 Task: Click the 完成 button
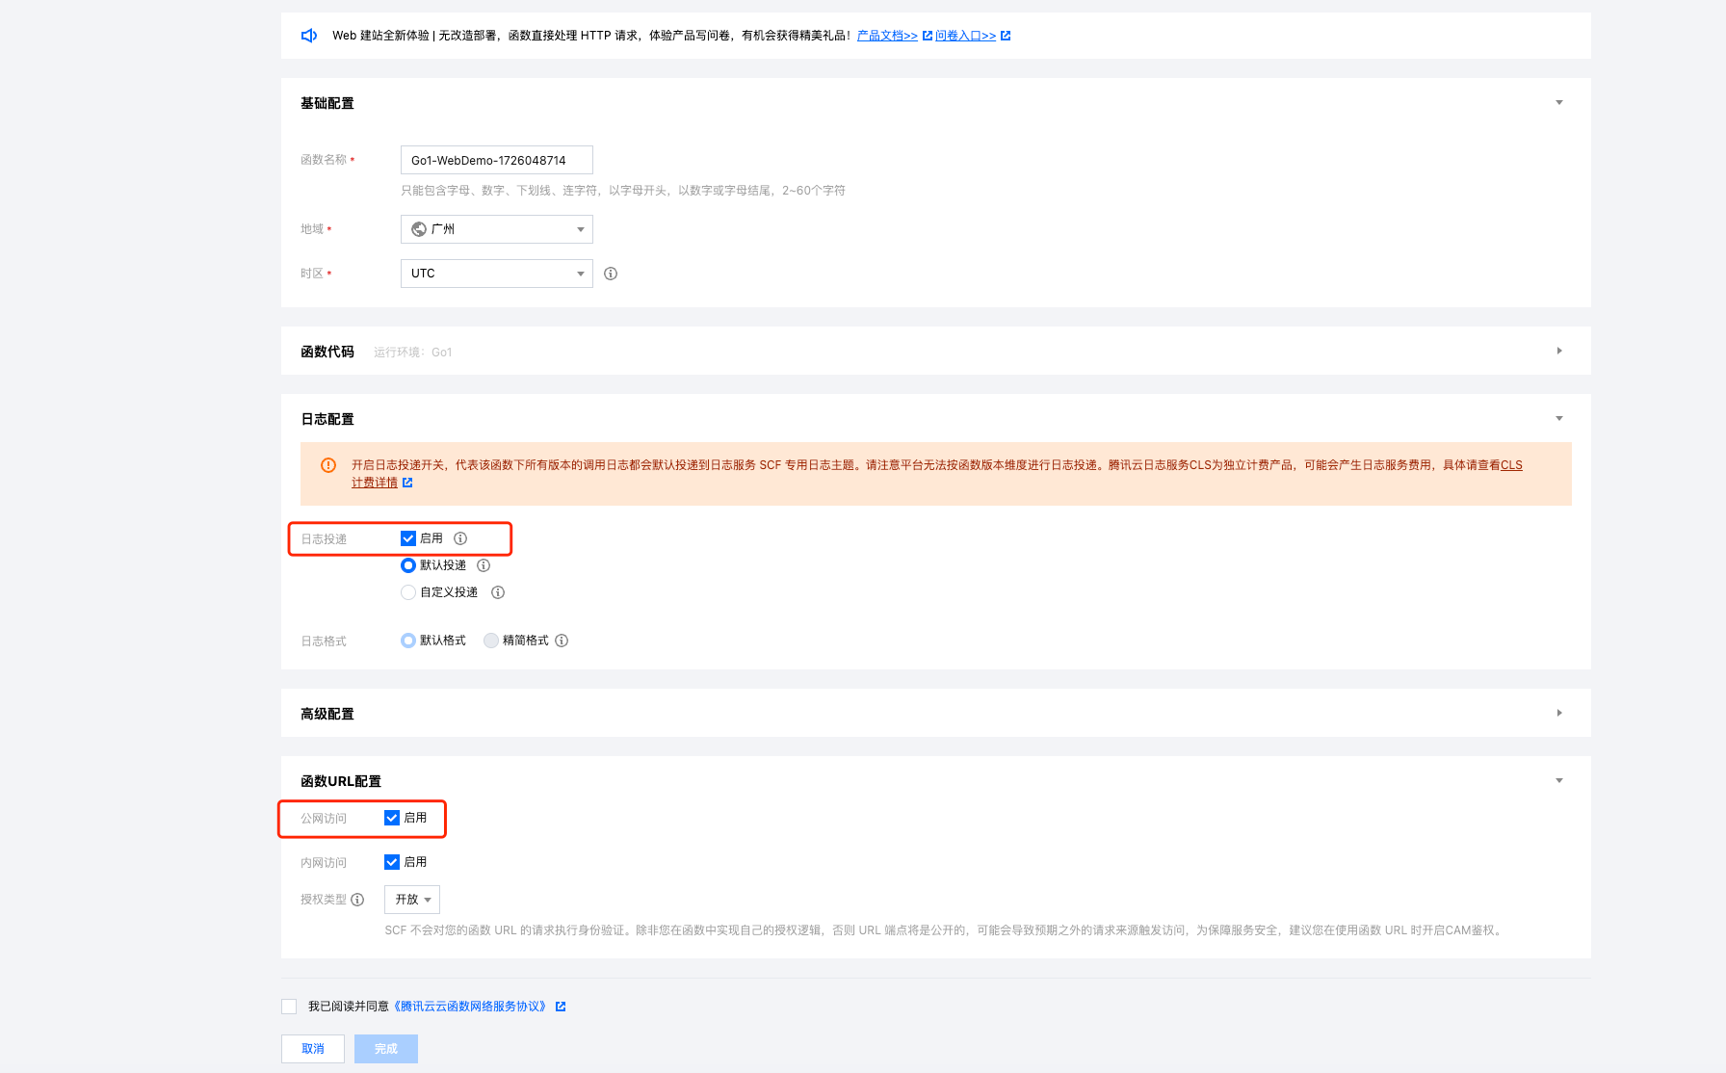click(x=386, y=1049)
